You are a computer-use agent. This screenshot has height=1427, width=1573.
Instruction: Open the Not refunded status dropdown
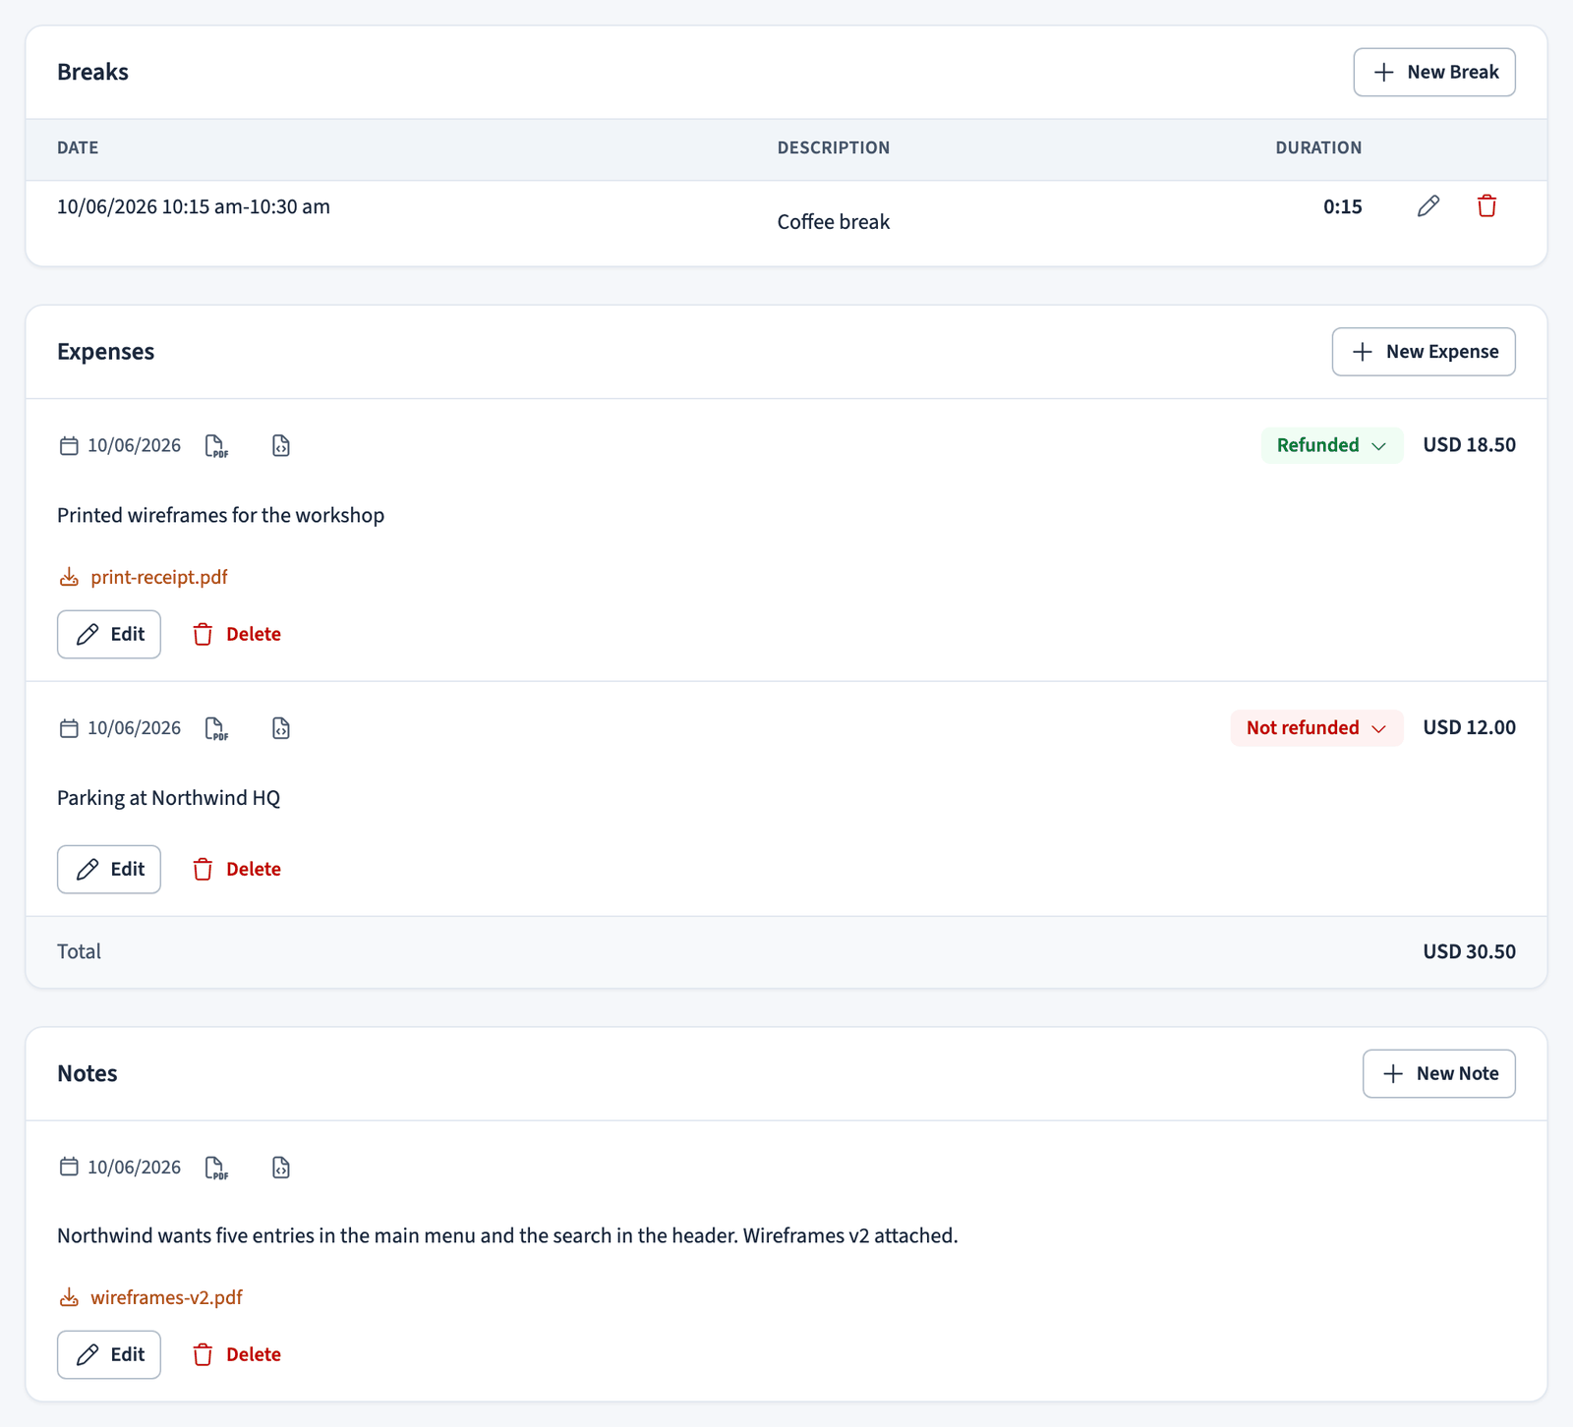[1316, 728]
